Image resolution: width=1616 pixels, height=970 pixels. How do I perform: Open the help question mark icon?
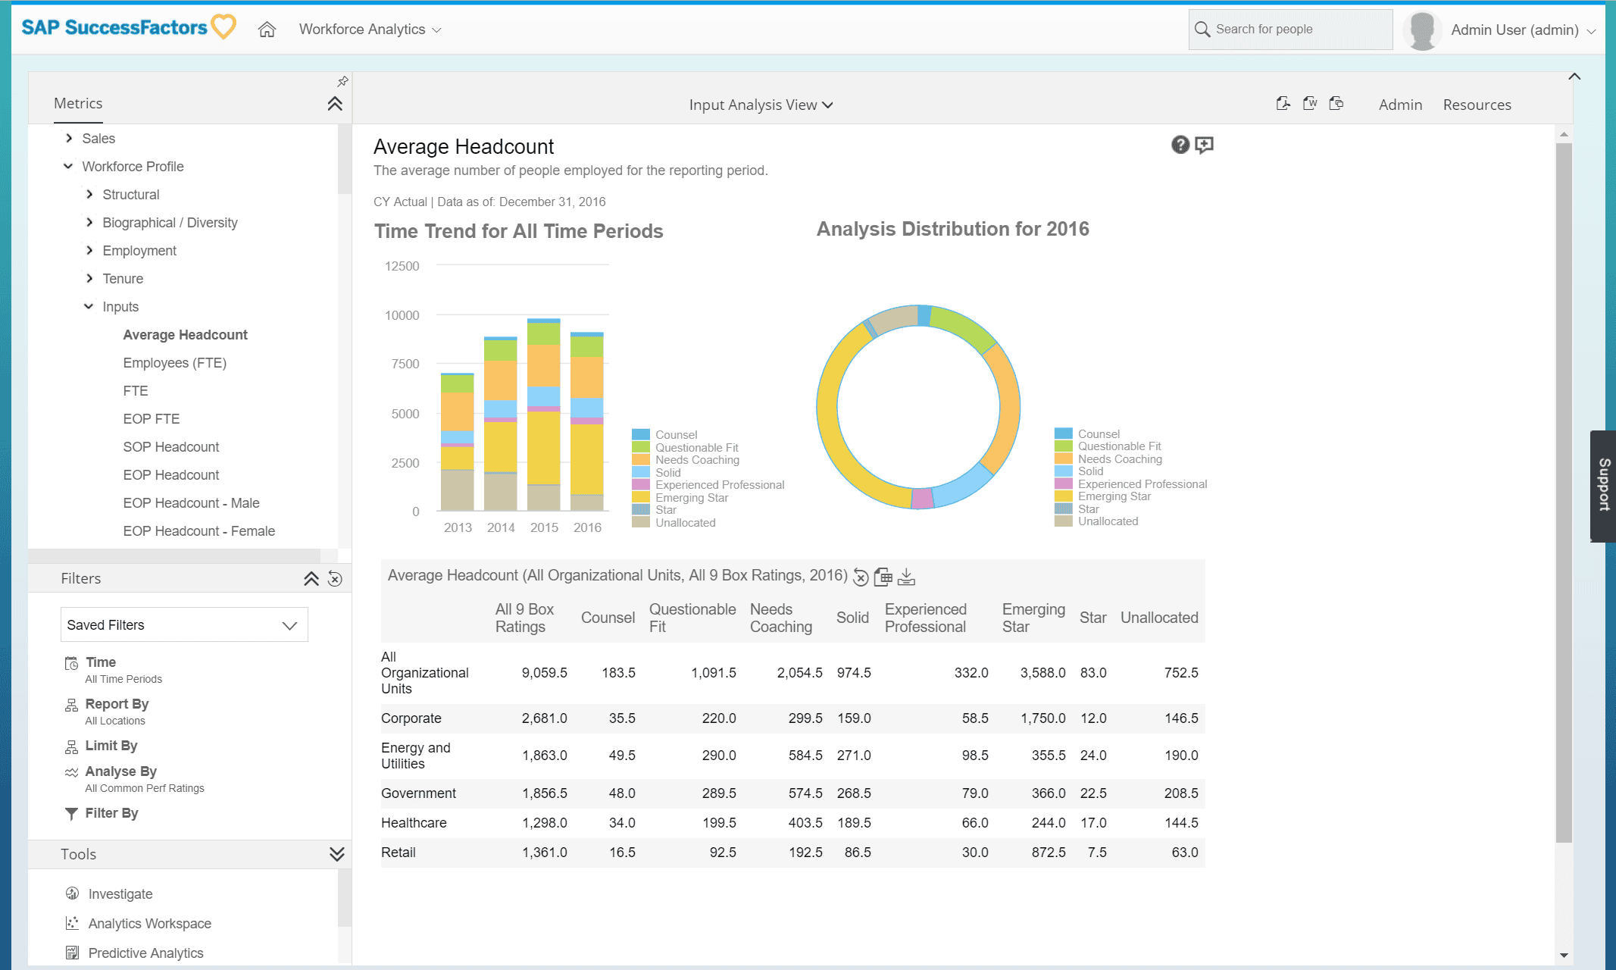point(1180,145)
